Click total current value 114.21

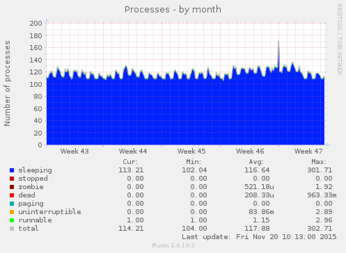click(131, 229)
